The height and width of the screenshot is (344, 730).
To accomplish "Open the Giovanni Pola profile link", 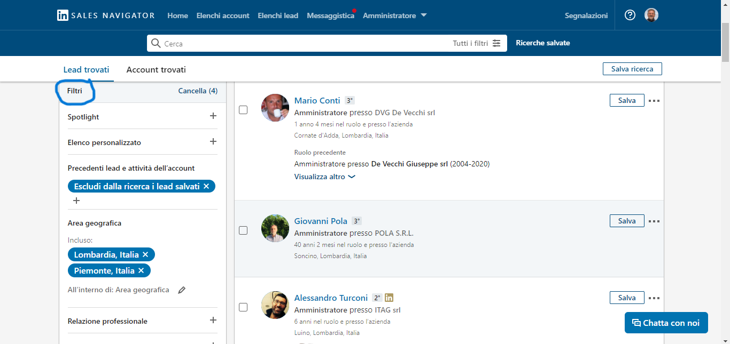I will 321,221.
